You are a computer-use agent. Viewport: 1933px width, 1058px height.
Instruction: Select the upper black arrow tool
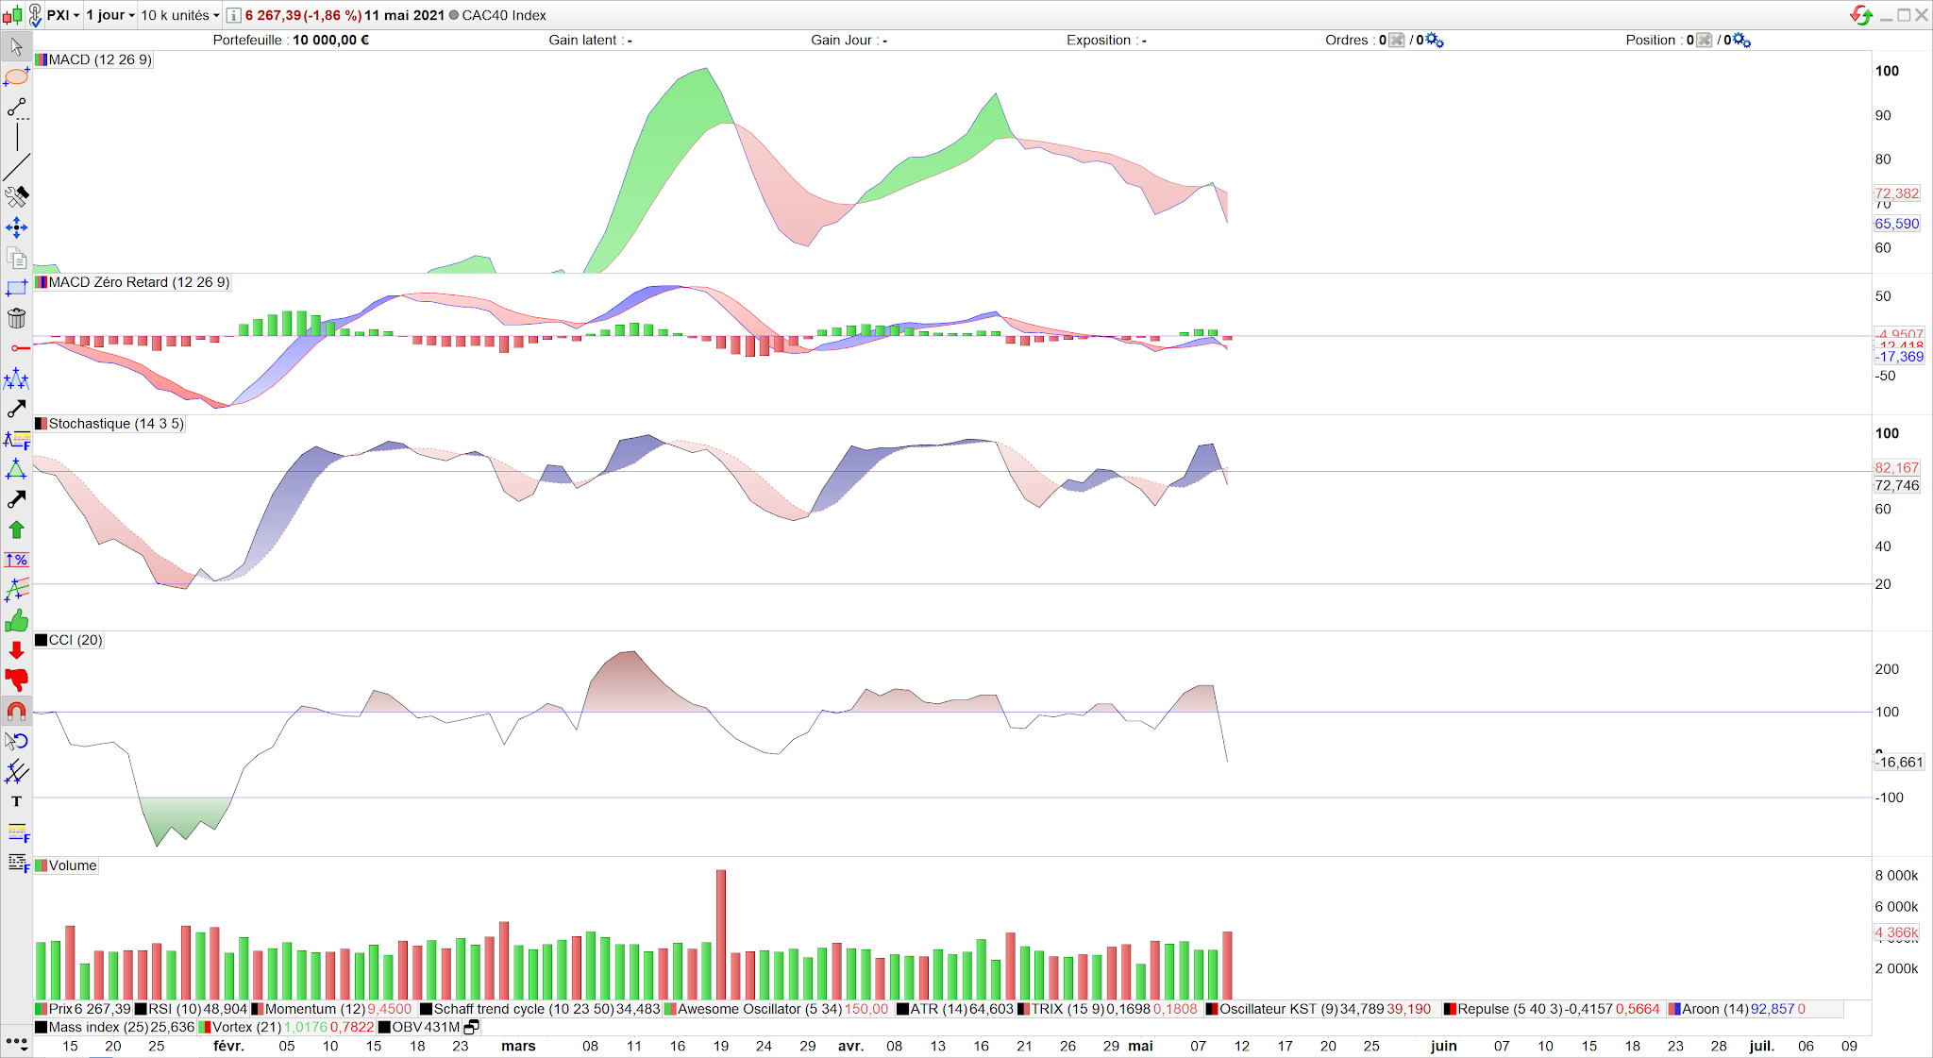[16, 409]
